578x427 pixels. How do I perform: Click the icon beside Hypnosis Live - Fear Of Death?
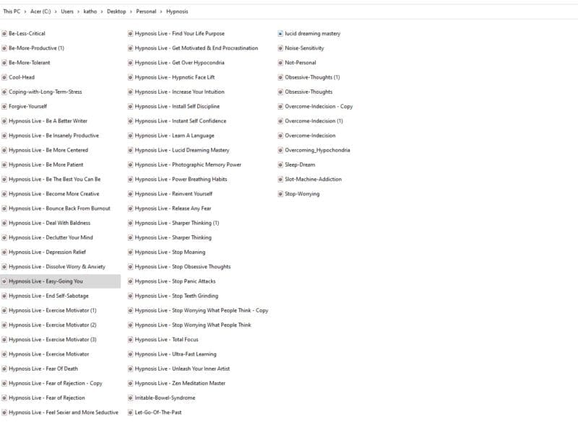coord(4,369)
